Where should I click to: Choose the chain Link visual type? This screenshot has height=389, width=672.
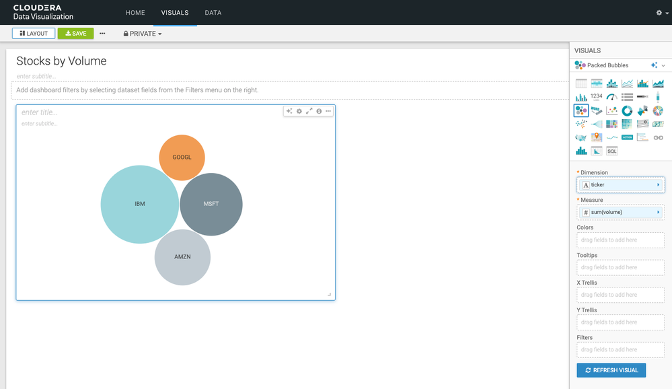coord(659,138)
